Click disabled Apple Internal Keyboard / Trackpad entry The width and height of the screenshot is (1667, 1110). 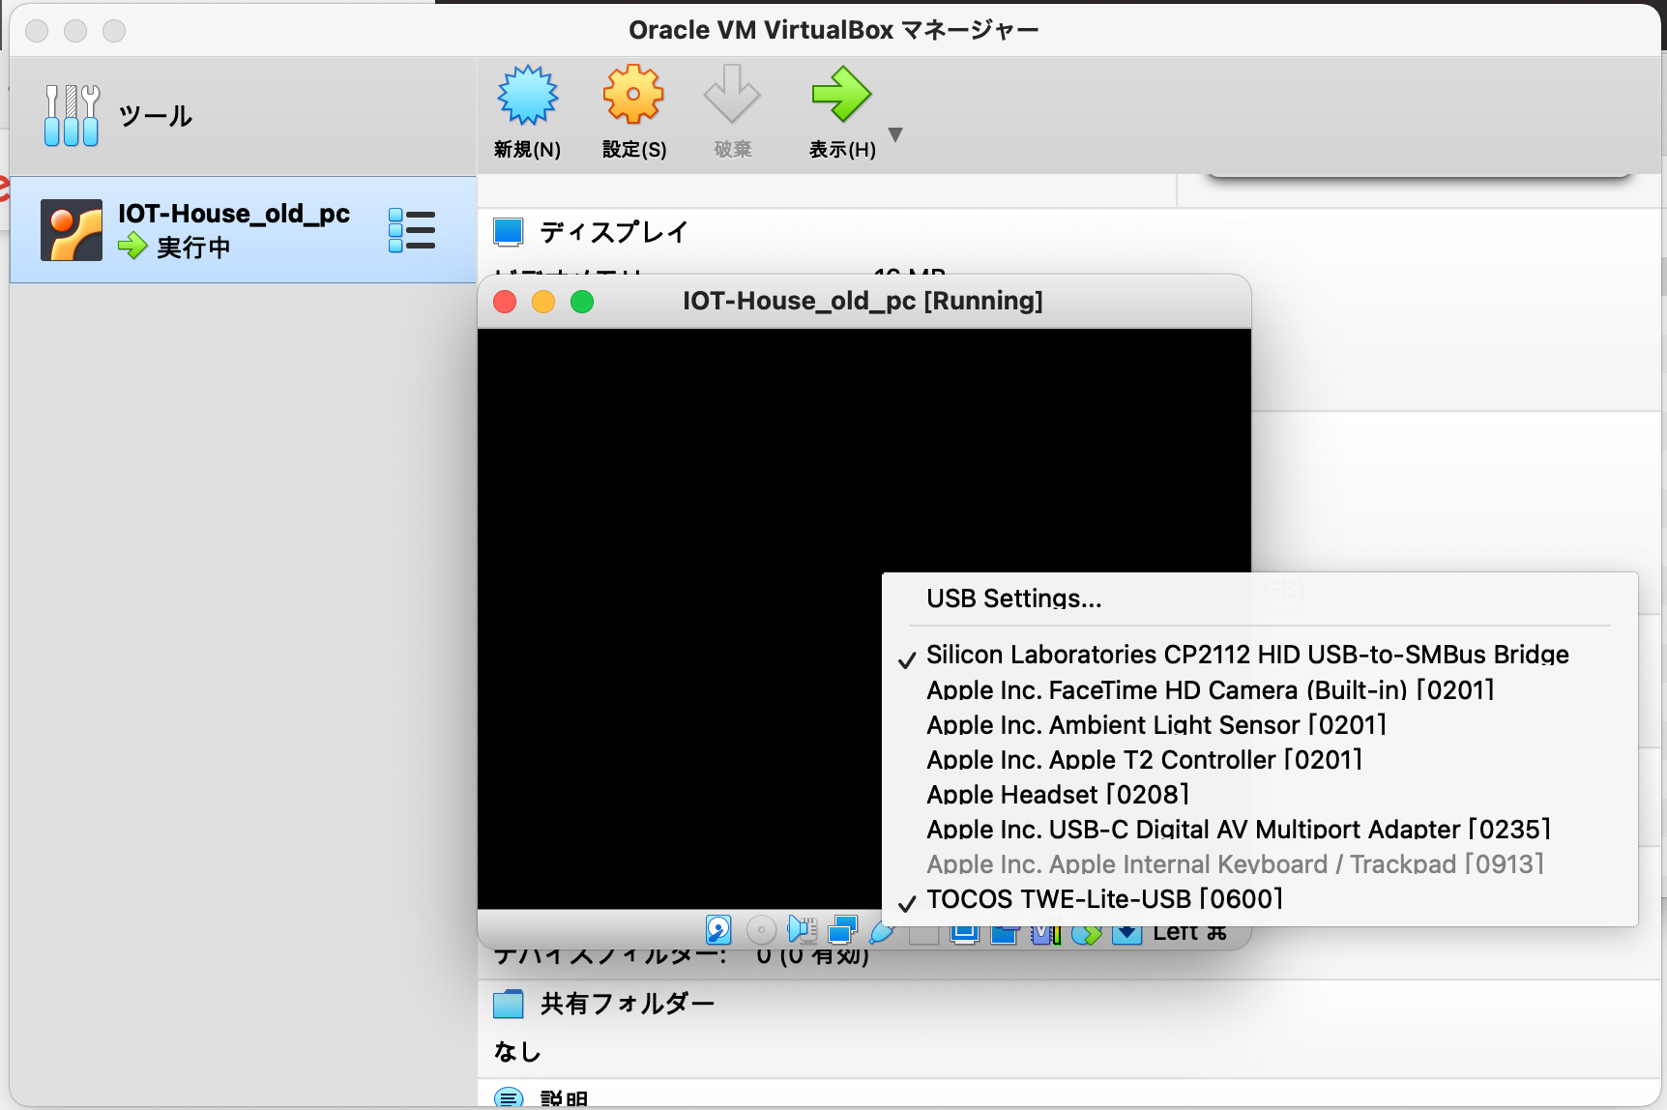[1260, 864]
